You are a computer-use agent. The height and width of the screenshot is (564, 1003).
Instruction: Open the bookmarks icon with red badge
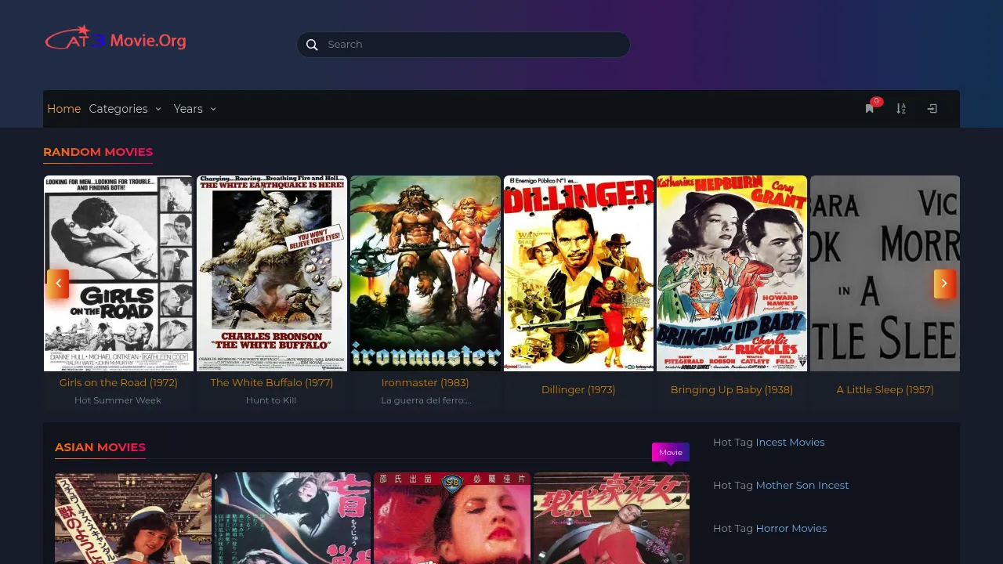[x=870, y=109]
